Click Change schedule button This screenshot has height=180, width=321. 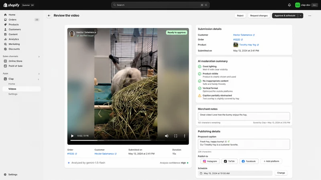pyautogui.click(x=281, y=173)
